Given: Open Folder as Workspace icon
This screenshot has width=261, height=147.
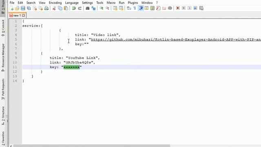Looking at the screenshot, I should tap(164, 8).
